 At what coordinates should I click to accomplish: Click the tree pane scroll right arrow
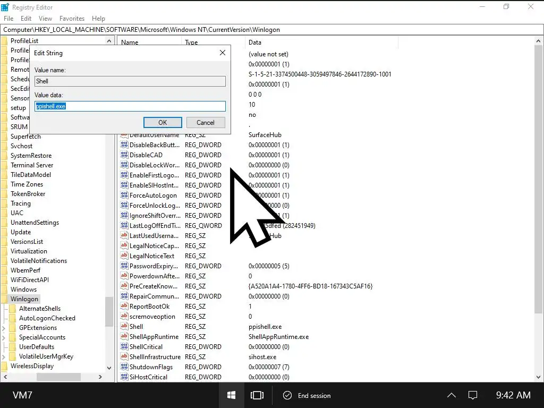click(100, 377)
